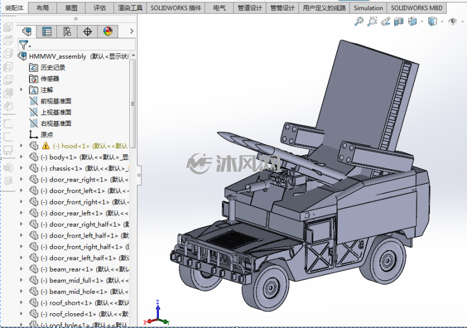Click the Display Style cube icon

[x=432, y=22]
